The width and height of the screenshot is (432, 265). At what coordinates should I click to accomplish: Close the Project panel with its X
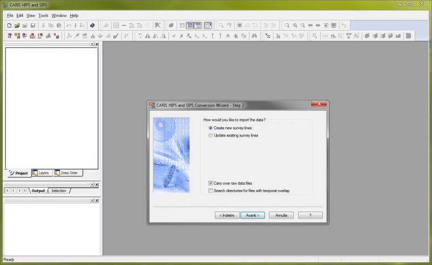pyautogui.click(x=97, y=44)
